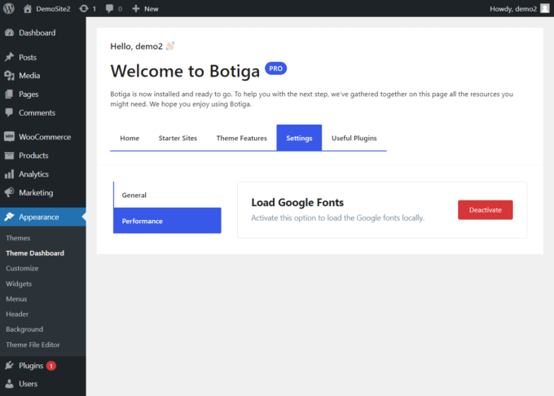Open Marketing menu label
Screen dimensions: 554x396
click(36, 192)
